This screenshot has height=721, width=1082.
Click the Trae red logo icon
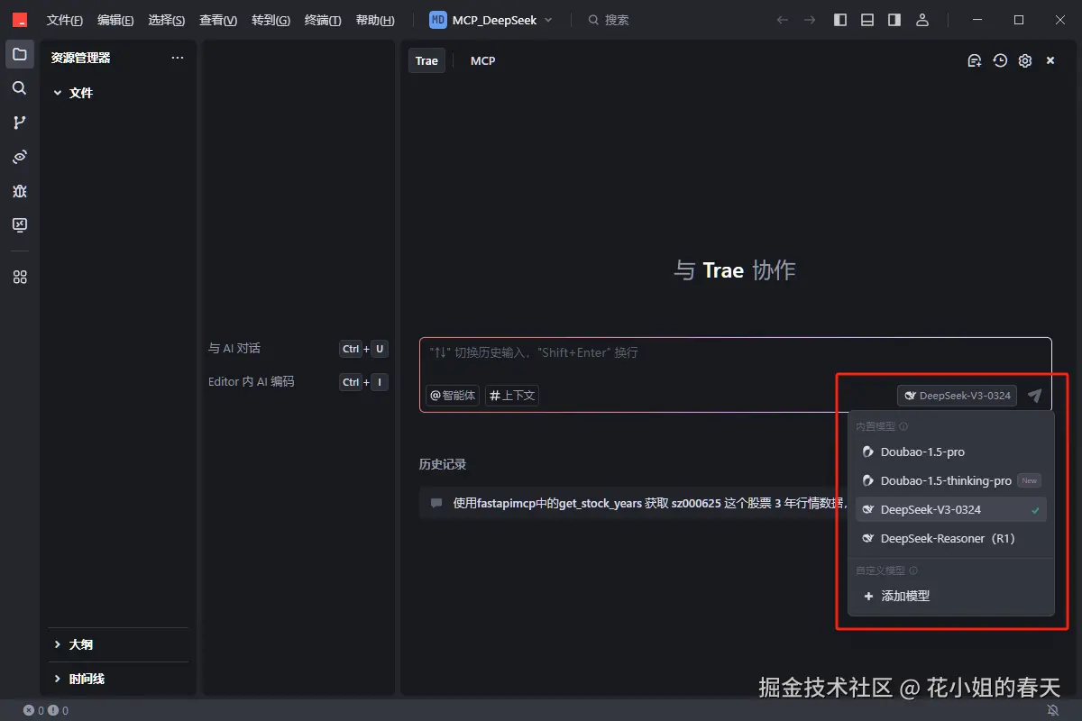click(x=20, y=20)
